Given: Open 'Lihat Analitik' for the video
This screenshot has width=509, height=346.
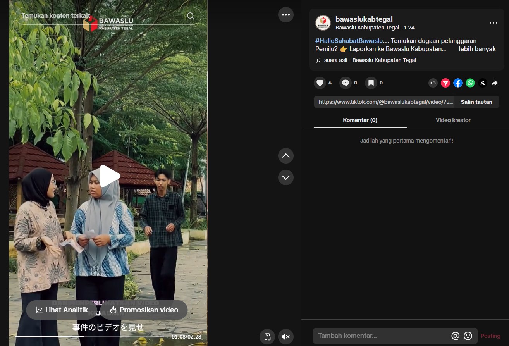Looking at the screenshot, I should [x=61, y=310].
